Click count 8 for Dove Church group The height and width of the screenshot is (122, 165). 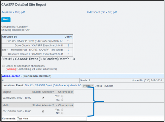pos(68,46)
